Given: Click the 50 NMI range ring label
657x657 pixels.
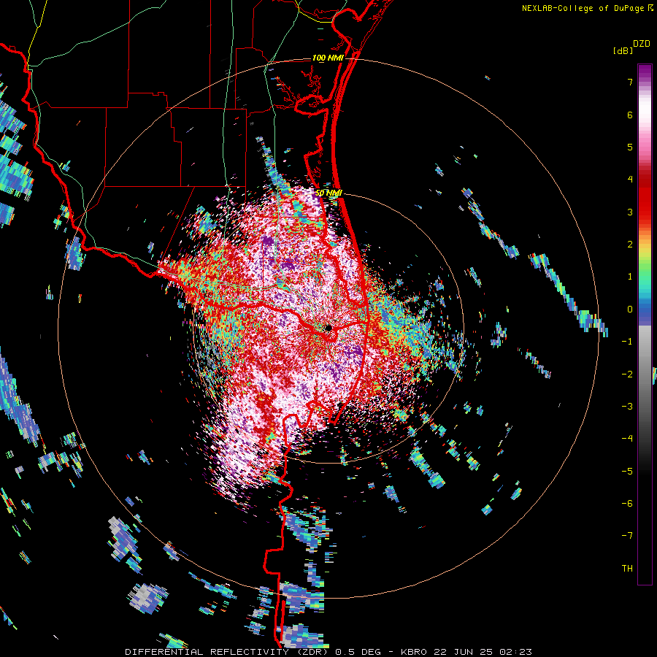Looking at the screenshot, I should point(329,193).
